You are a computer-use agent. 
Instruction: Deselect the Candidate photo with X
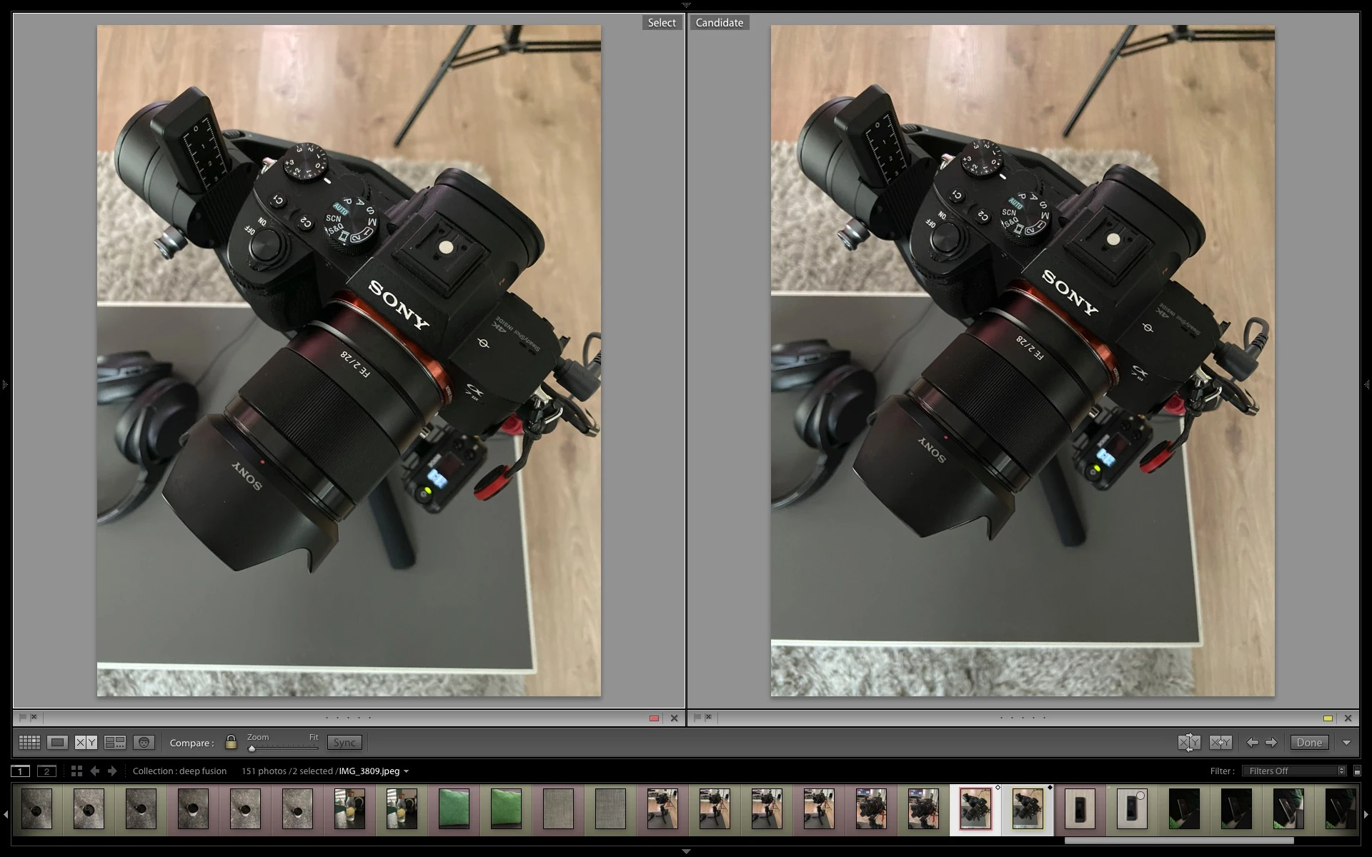(x=1348, y=718)
